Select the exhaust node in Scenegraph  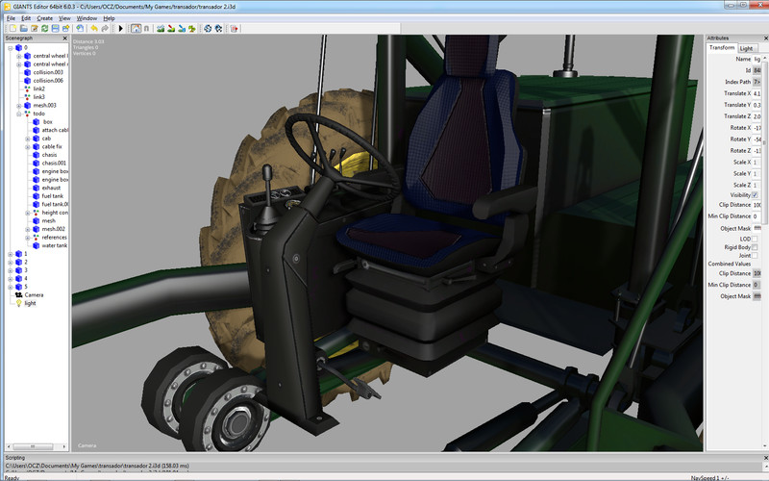(51, 188)
